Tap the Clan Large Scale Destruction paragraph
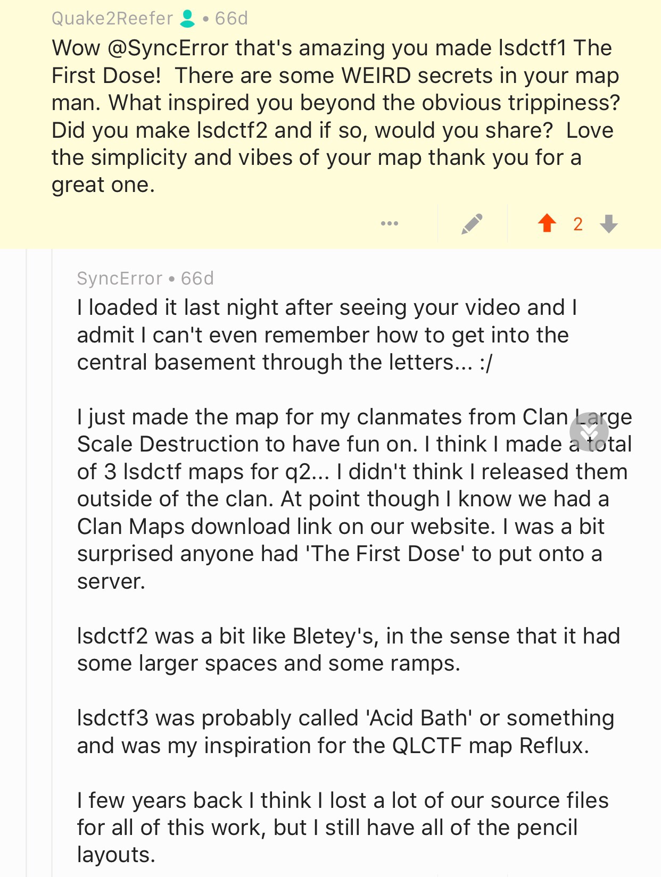 [319, 499]
